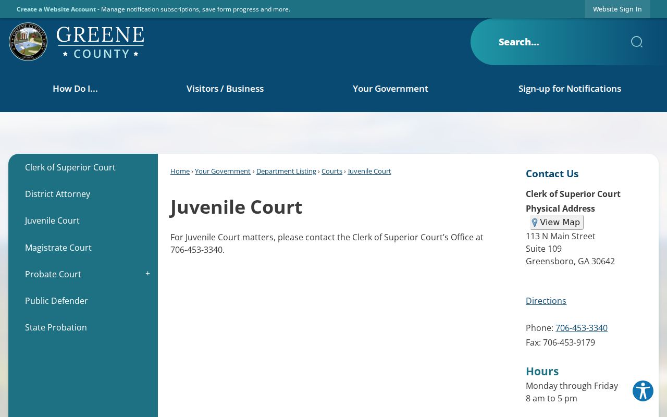Expand the Probate Court submenu plus
667x417 pixels.
pos(147,274)
